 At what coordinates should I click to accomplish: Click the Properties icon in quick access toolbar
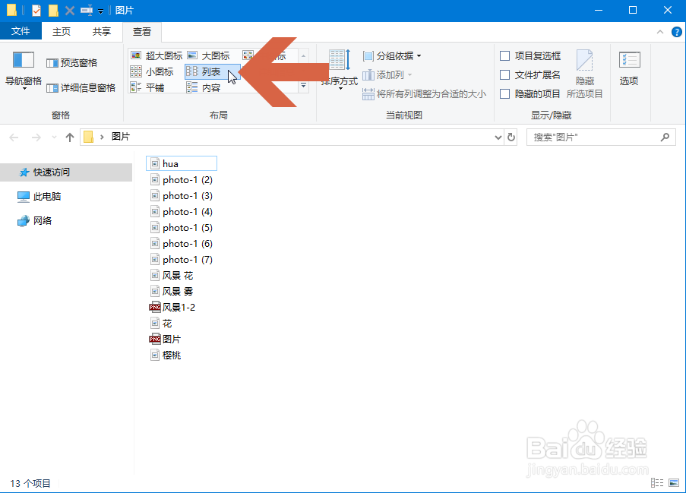point(36,10)
